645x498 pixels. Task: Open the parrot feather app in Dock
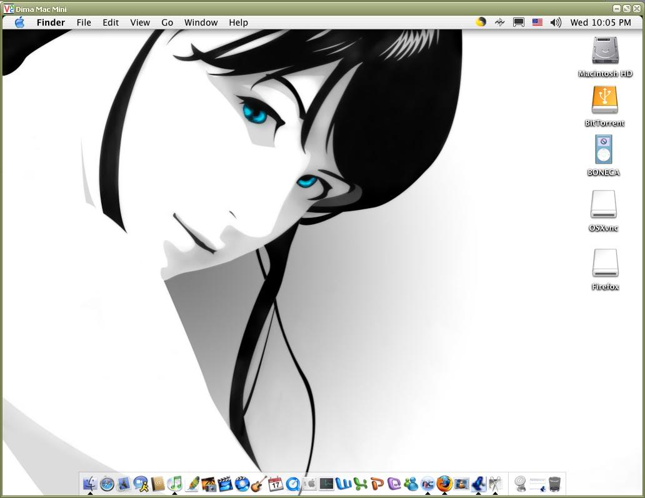(x=192, y=484)
